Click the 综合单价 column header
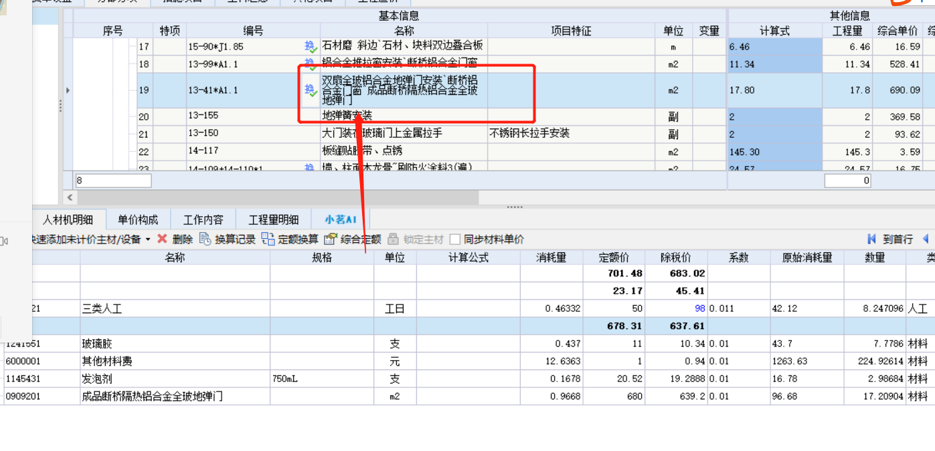935x451 pixels. click(897, 31)
